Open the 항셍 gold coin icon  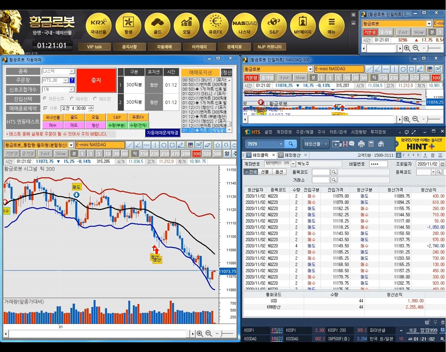(128, 26)
